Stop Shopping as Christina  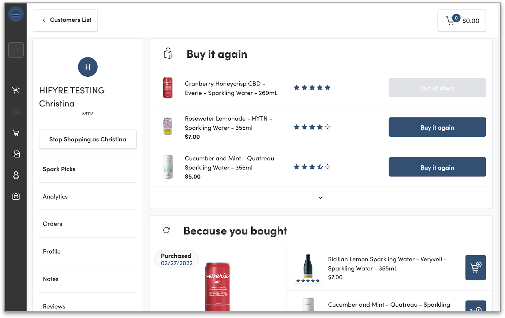coord(87,139)
